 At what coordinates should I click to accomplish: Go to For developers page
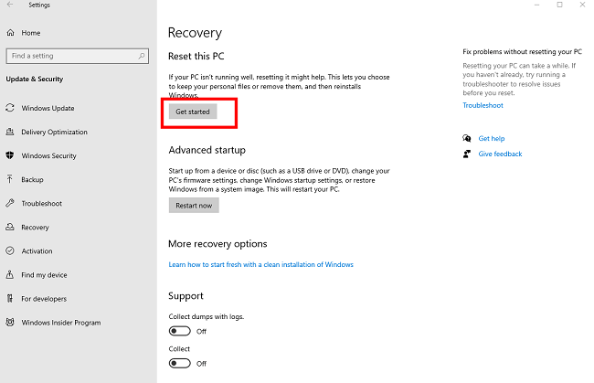coord(44,299)
